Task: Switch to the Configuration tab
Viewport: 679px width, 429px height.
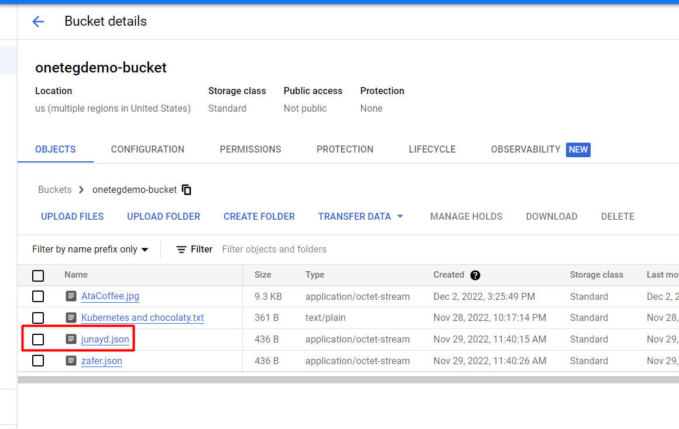Action: click(x=148, y=150)
